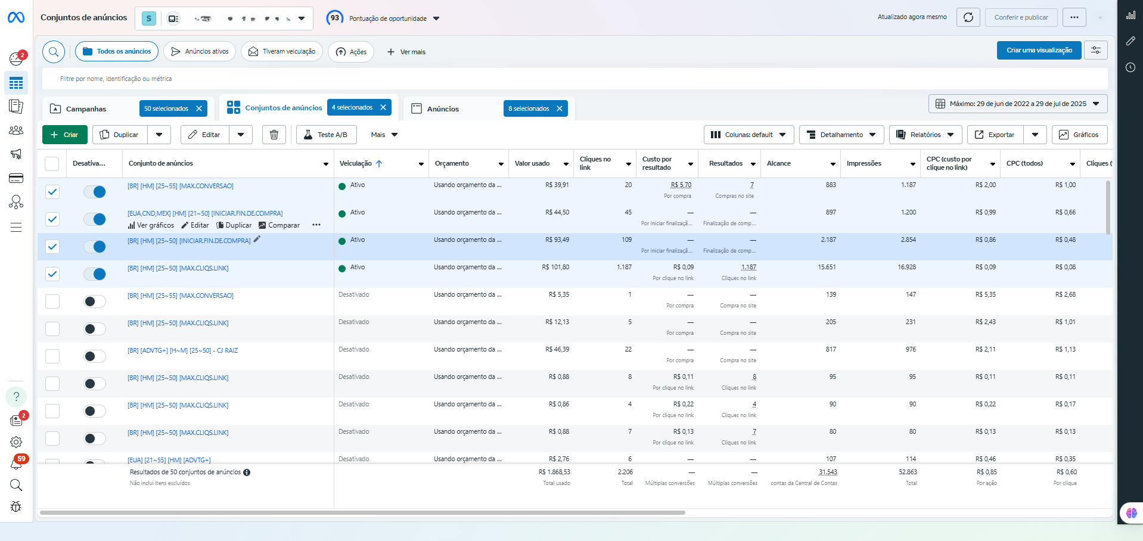The width and height of the screenshot is (1143, 541).
Task: Click the horizontal scrollbar at table bottom
Action: pos(362,512)
